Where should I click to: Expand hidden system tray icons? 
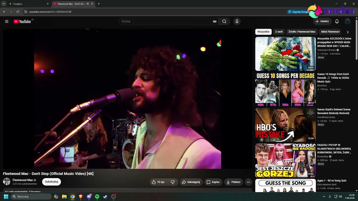tap(324, 197)
